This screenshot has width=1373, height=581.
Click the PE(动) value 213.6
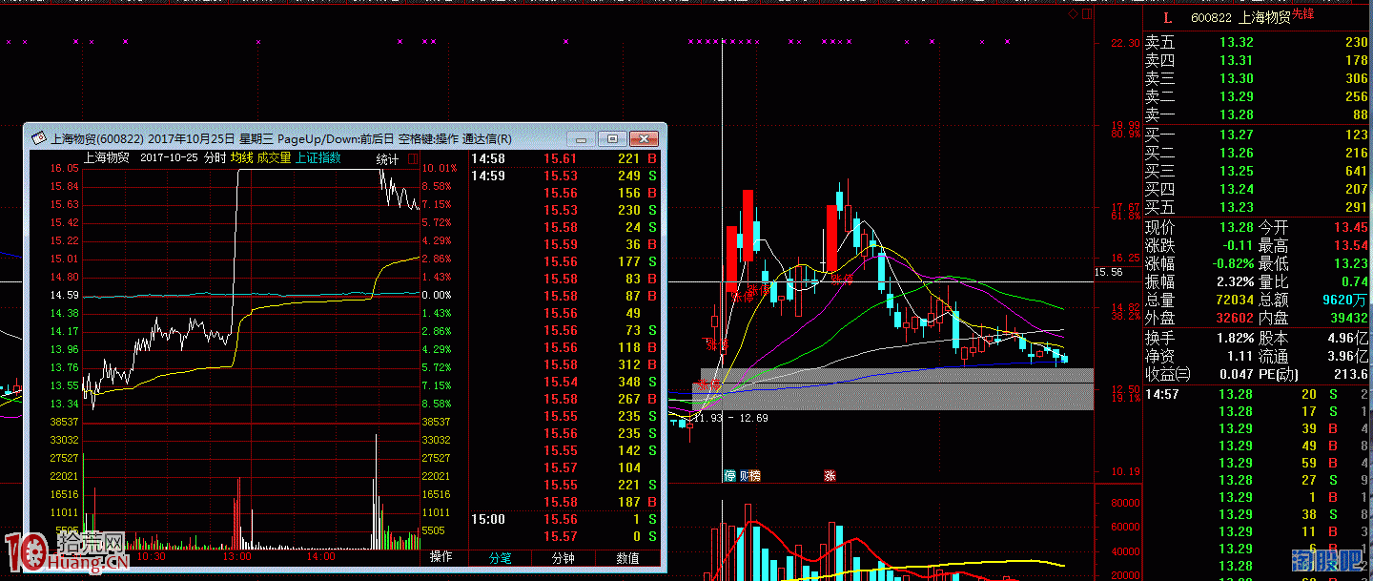(x=1351, y=374)
